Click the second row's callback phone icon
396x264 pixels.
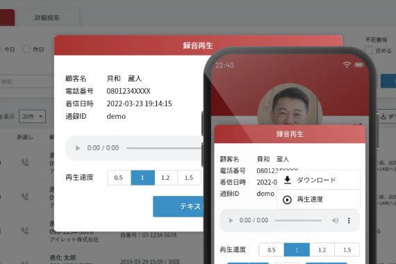point(25,197)
